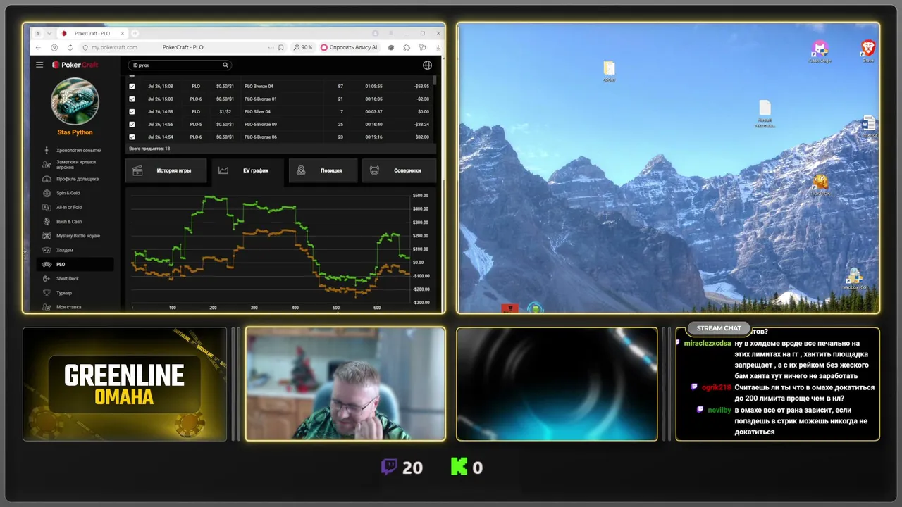Bookmark the page with bookmark icon
This screenshot has width=902, height=507.
pos(280,47)
